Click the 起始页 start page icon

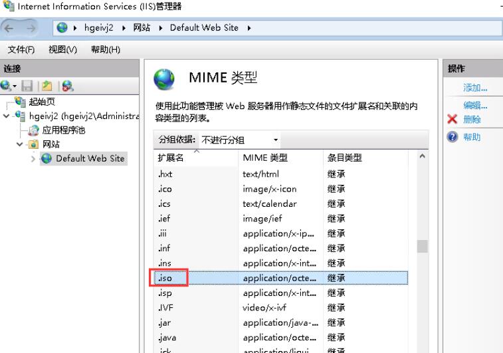point(20,102)
